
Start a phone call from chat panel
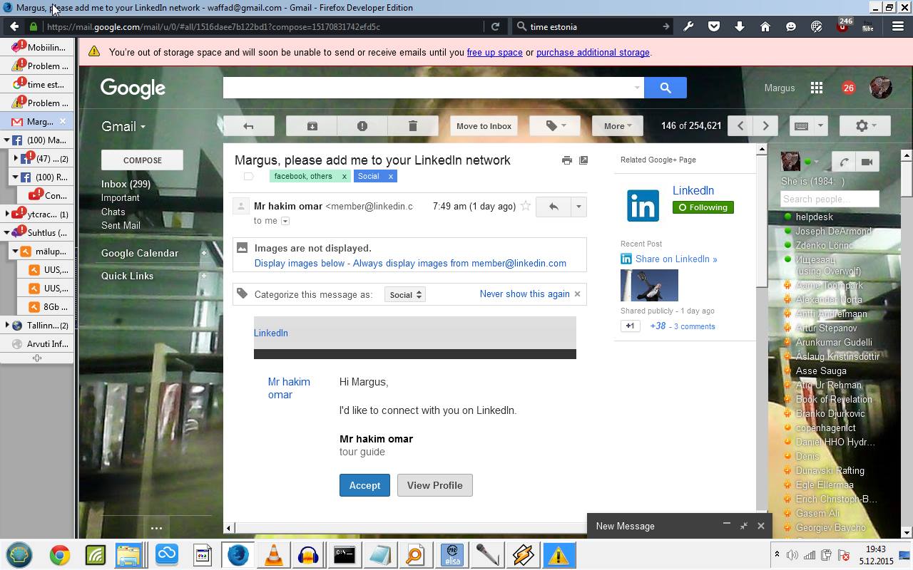(844, 162)
